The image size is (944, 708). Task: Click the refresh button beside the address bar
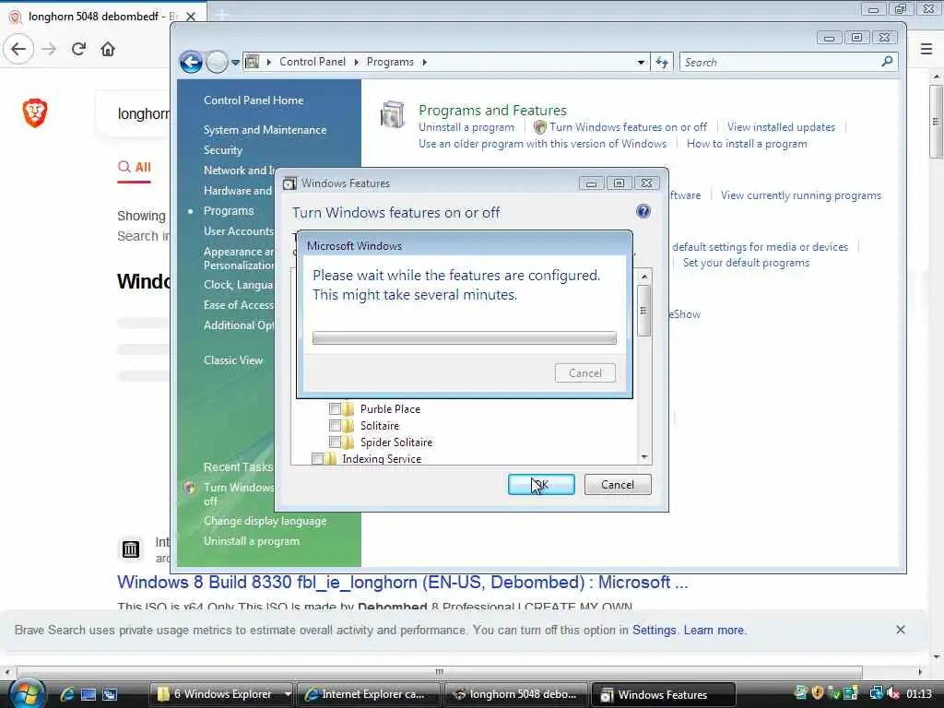(x=662, y=62)
